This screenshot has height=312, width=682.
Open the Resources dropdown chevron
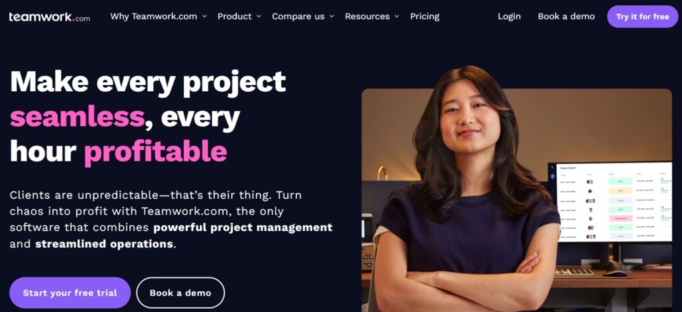click(397, 17)
